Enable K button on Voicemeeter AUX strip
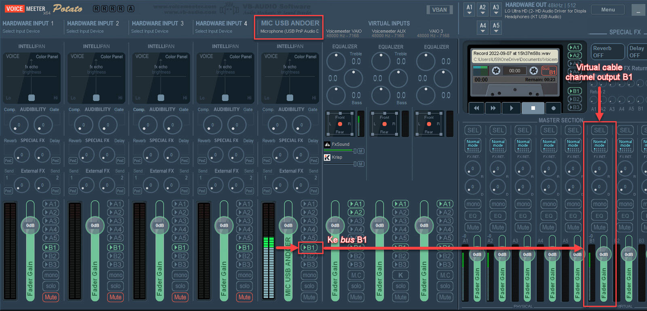The width and height of the screenshot is (647, 311). pyautogui.click(x=401, y=275)
